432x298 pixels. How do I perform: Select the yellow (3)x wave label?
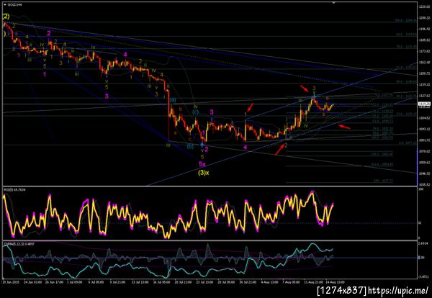tap(204, 173)
